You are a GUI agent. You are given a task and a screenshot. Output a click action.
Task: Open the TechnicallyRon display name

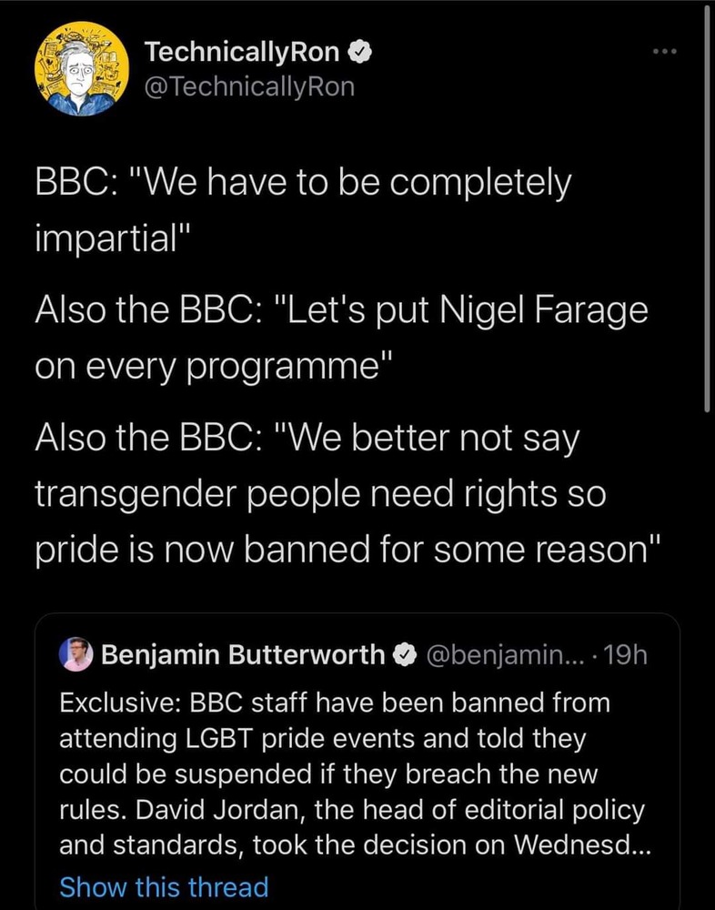(242, 53)
